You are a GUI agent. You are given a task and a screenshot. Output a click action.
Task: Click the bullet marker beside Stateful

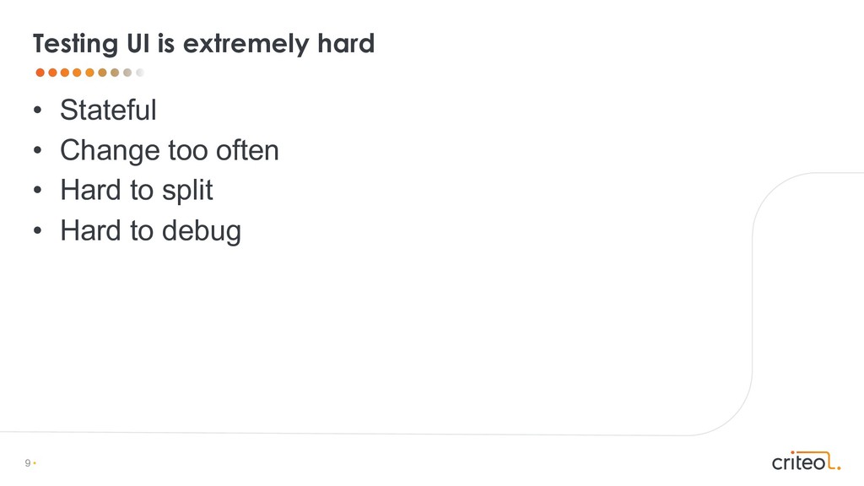(x=37, y=111)
